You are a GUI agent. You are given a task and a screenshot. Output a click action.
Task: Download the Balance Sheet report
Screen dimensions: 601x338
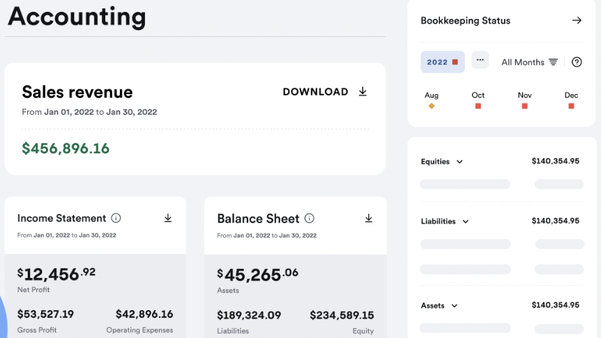pyautogui.click(x=369, y=218)
